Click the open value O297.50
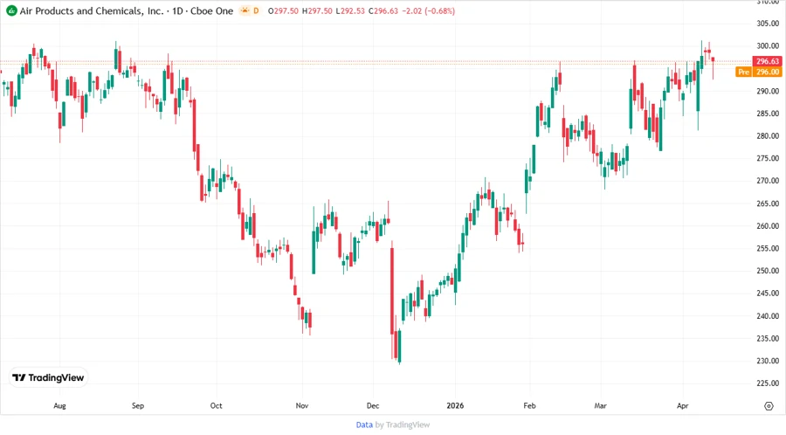Image resolution: width=786 pixels, height=435 pixels. (x=283, y=10)
